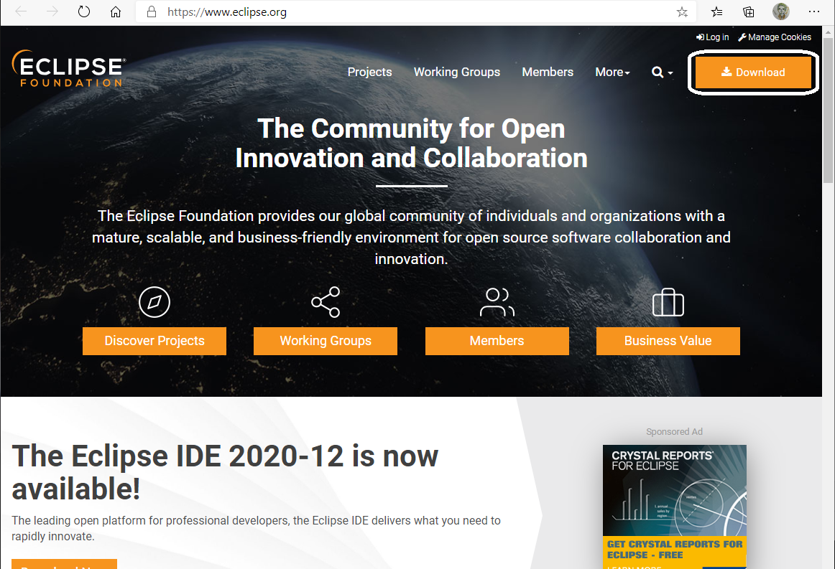The width and height of the screenshot is (835, 569).
Task: Click the share-nodes icon above Working Groups
Action: click(x=326, y=302)
